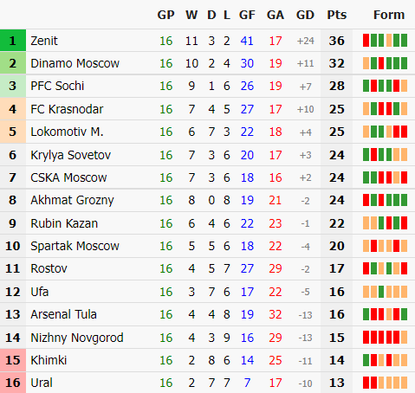Click the Form column header

pyautogui.click(x=389, y=15)
